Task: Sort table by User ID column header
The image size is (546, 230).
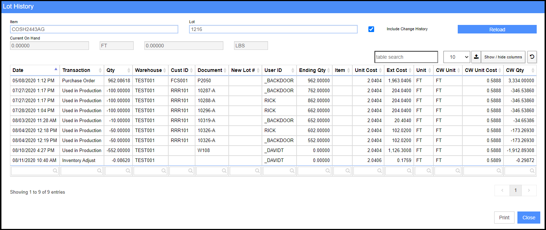Action: tap(279, 70)
